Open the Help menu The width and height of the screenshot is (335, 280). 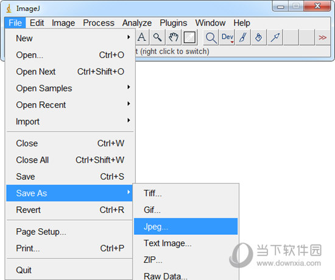point(242,23)
